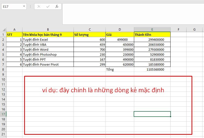Click cell 'Tuyệt đỉnh Power Pivot'
204x138 pixels.
pyautogui.click(x=48, y=64)
